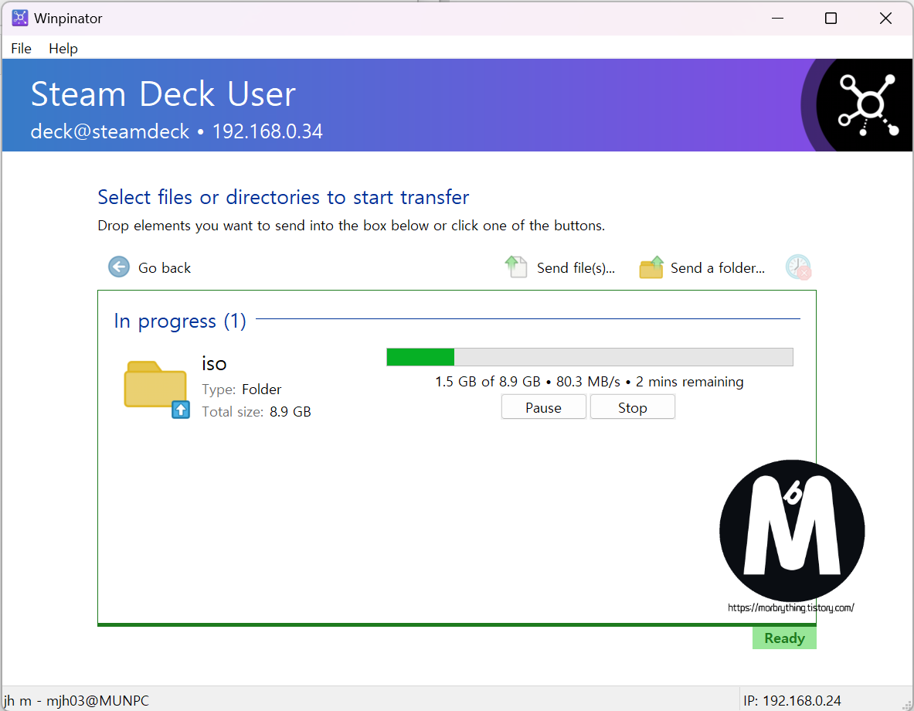Click the Send a folder icon

coord(651,267)
